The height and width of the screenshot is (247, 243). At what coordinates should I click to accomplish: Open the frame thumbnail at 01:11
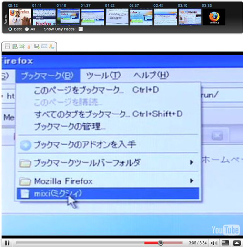coord(44,17)
